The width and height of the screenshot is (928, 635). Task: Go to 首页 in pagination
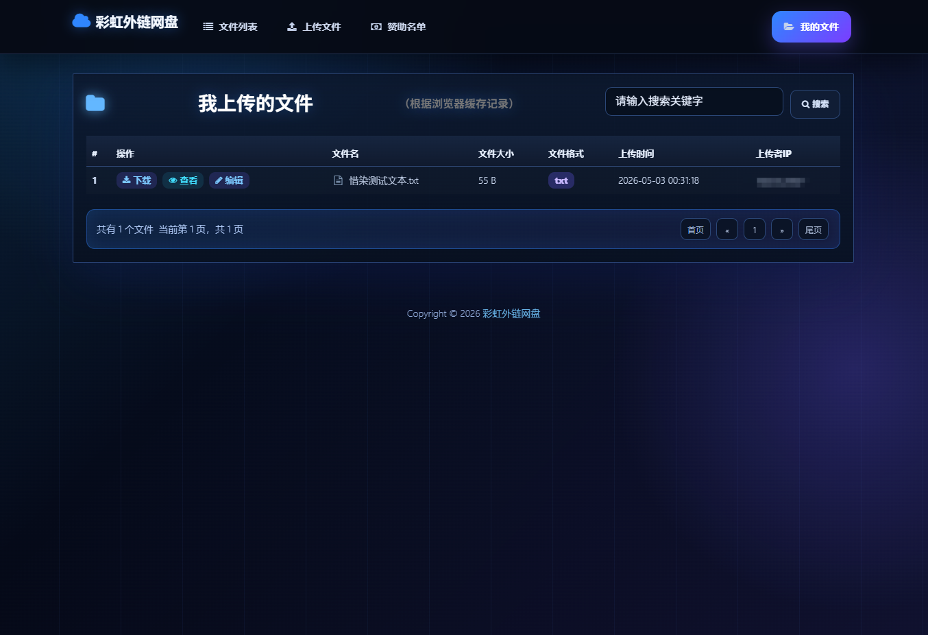point(696,229)
